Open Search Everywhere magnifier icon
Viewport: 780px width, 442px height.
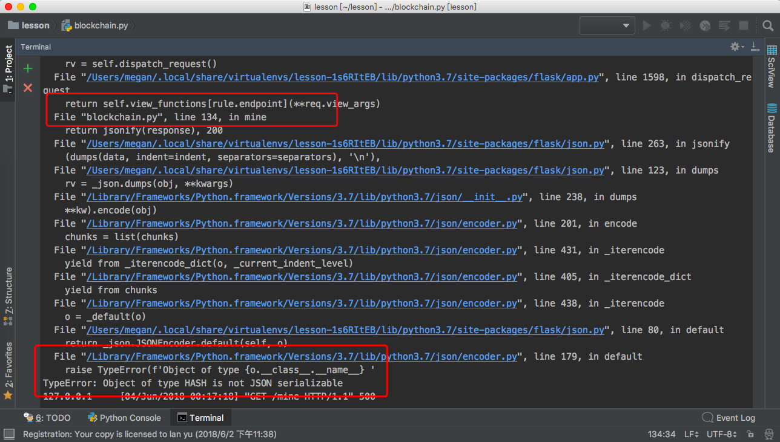pos(767,25)
